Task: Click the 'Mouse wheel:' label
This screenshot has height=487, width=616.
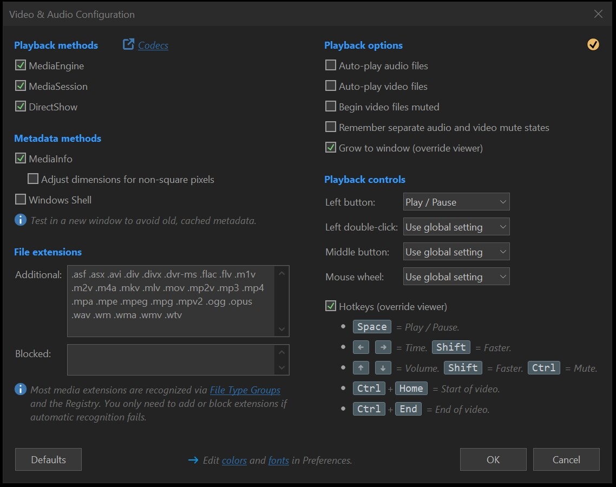Action: tap(355, 277)
